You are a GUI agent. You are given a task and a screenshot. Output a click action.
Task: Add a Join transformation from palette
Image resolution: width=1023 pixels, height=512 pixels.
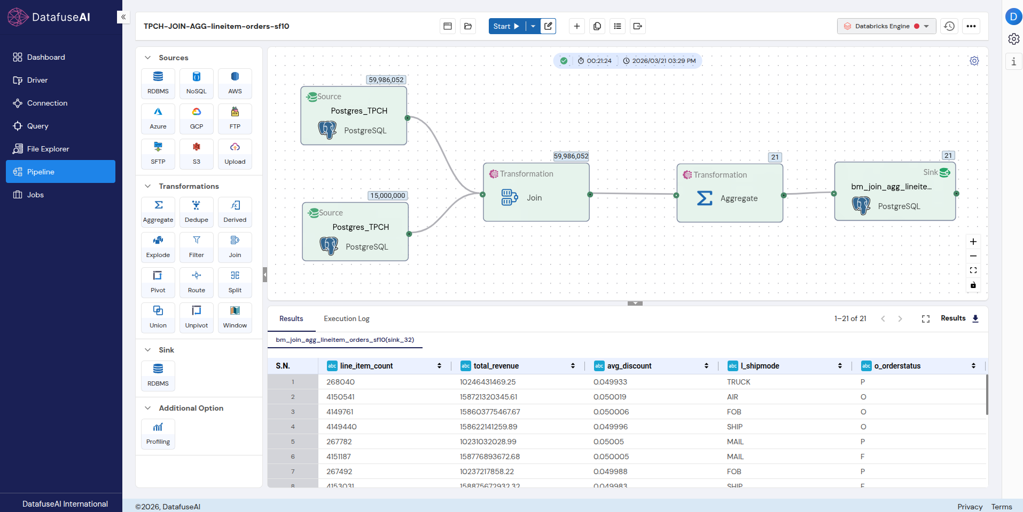pos(235,247)
